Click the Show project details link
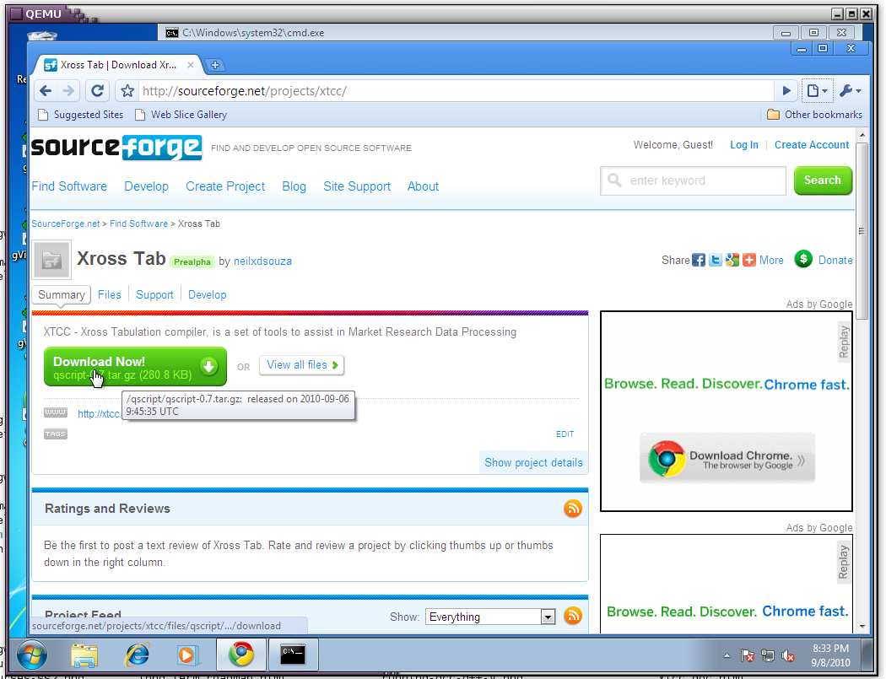The height and width of the screenshot is (679, 886). click(533, 462)
